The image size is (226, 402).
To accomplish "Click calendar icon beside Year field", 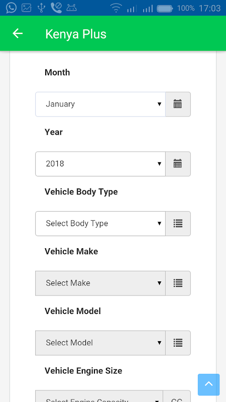I will point(178,164).
